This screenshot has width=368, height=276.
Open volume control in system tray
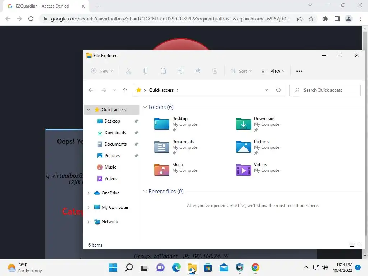click(325, 267)
